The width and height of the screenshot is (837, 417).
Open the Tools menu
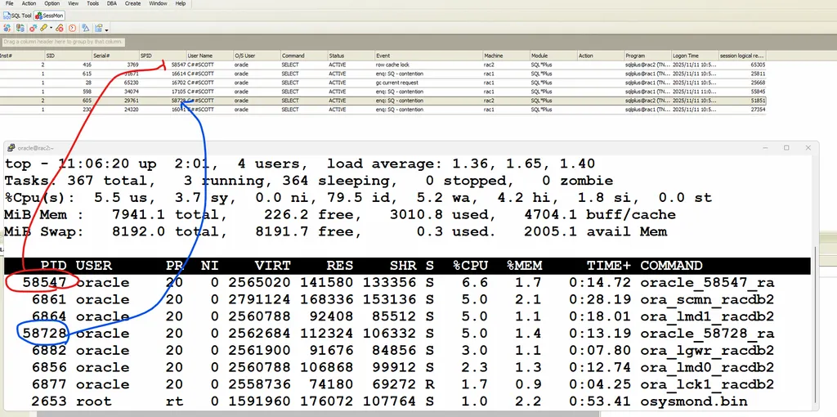(x=93, y=3)
